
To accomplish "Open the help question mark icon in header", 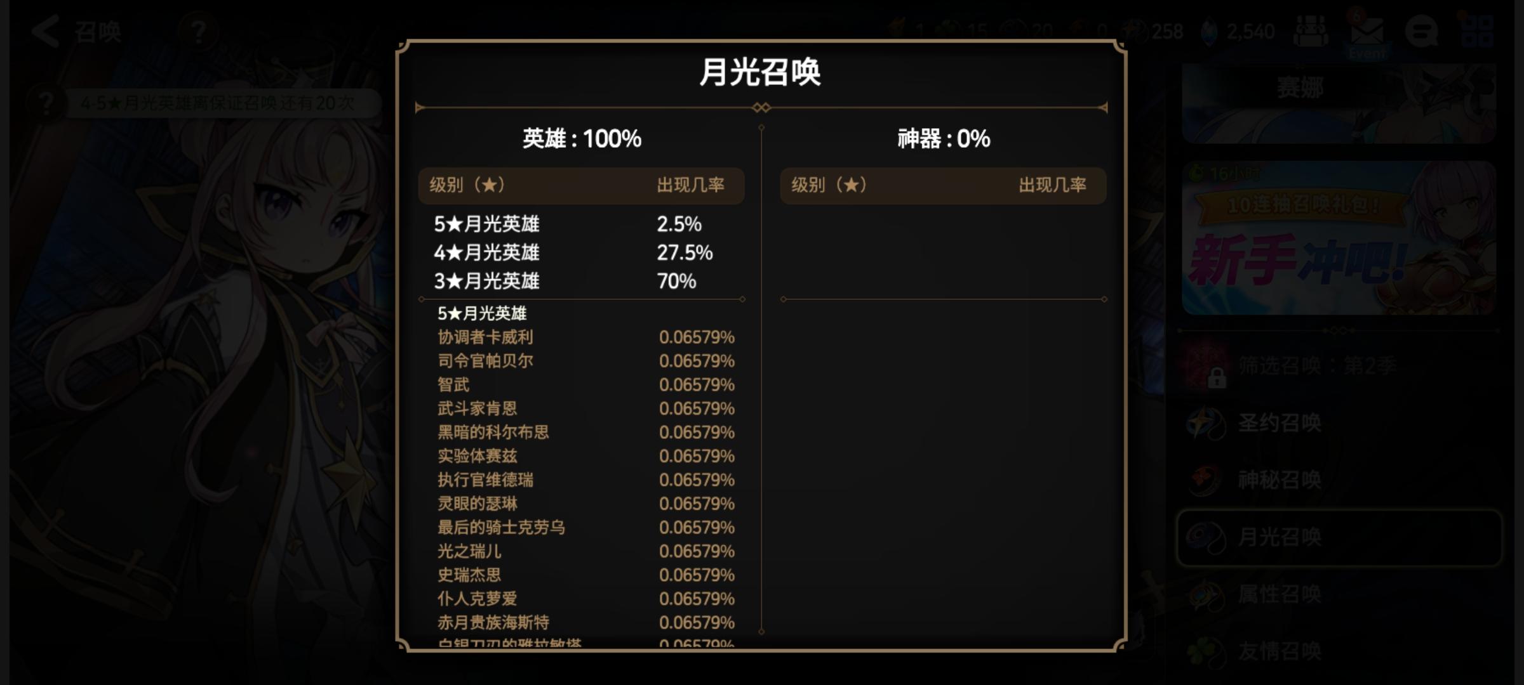I will pos(198,32).
